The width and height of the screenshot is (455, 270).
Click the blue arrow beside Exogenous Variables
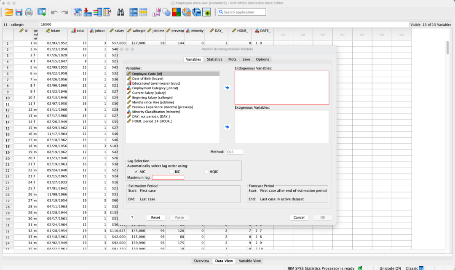[x=227, y=127]
